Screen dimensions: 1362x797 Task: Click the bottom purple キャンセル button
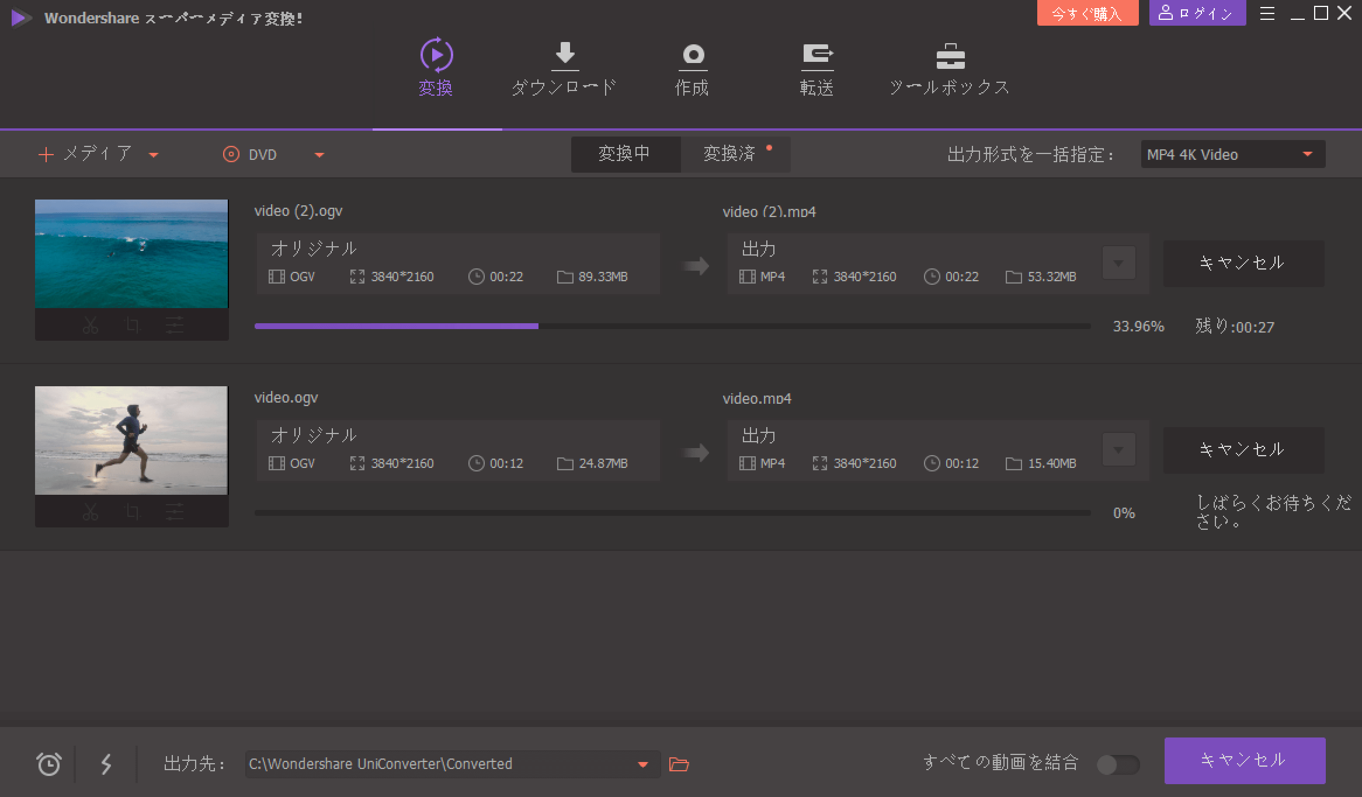1245,760
